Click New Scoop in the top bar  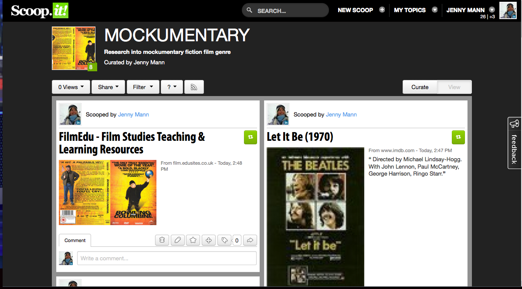click(355, 10)
